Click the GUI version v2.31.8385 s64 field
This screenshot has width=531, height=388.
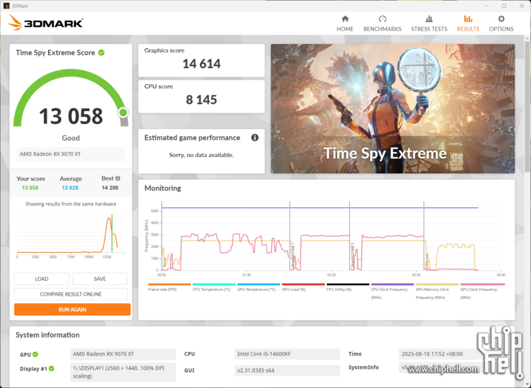(x=287, y=371)
